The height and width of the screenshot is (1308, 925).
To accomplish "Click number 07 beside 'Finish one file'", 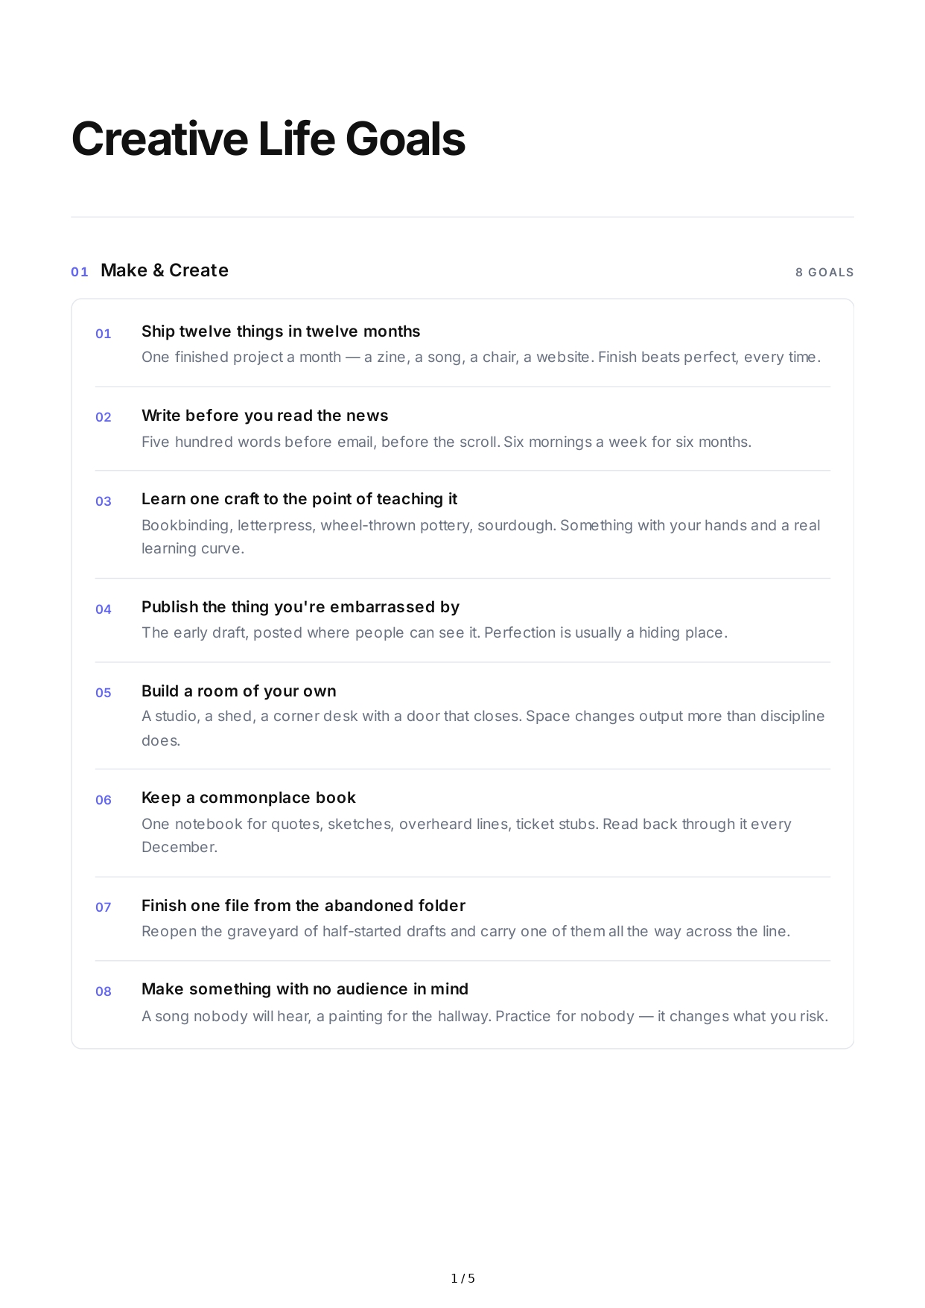I will pyautogui.click(x=104, y=907).
